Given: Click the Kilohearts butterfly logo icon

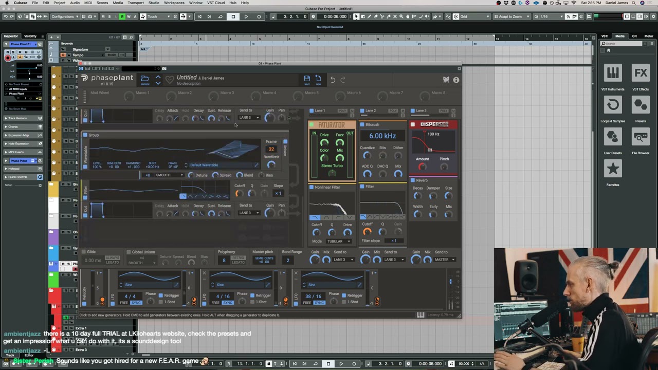Looking at the screenshot, I should pyautogui.click(x=446, y=80).
